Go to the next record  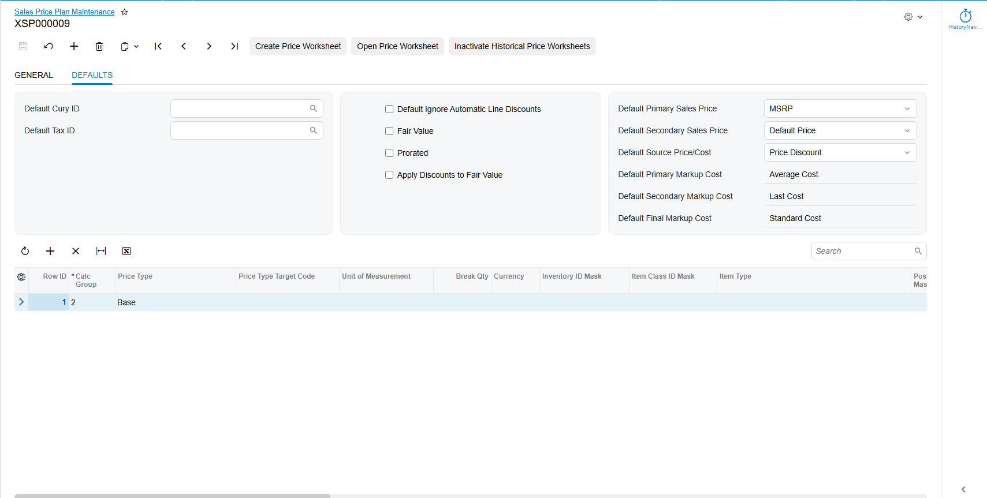point(209,46)
